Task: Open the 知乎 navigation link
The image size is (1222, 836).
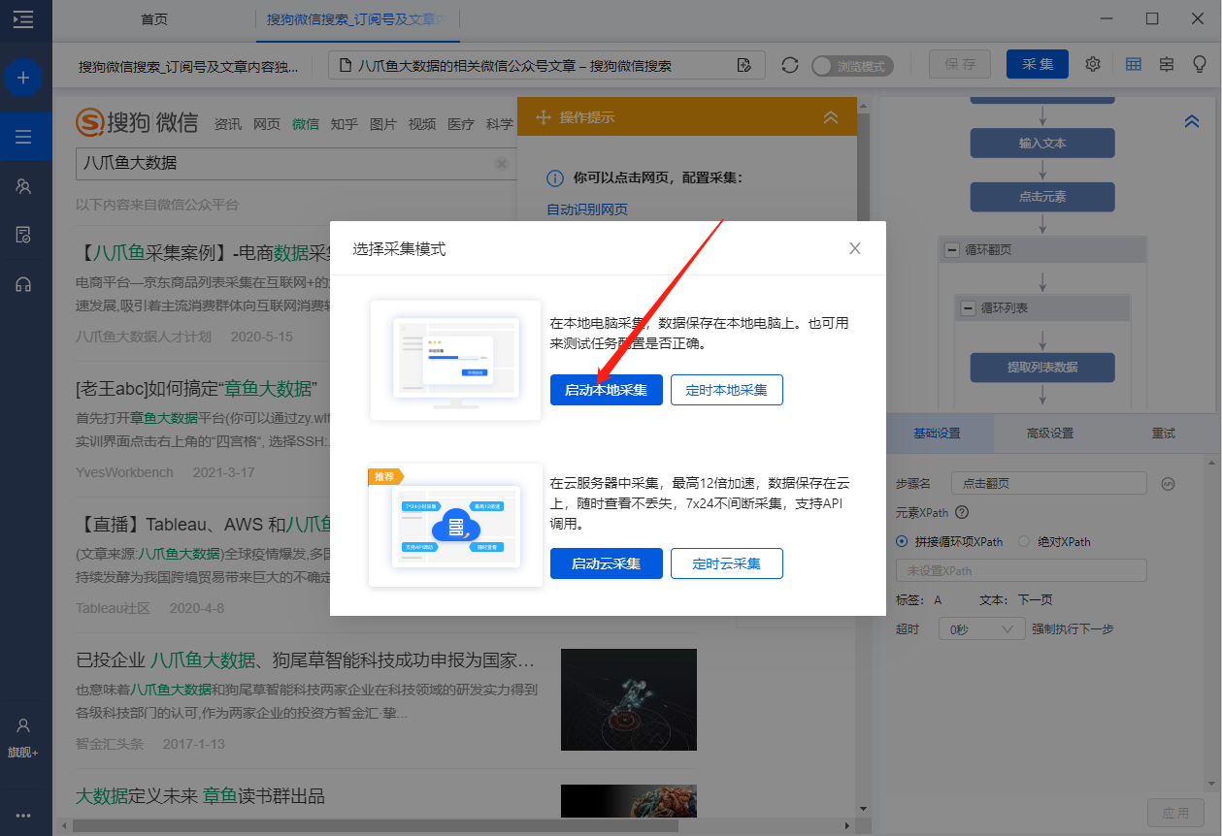Action: pos(345,124)
